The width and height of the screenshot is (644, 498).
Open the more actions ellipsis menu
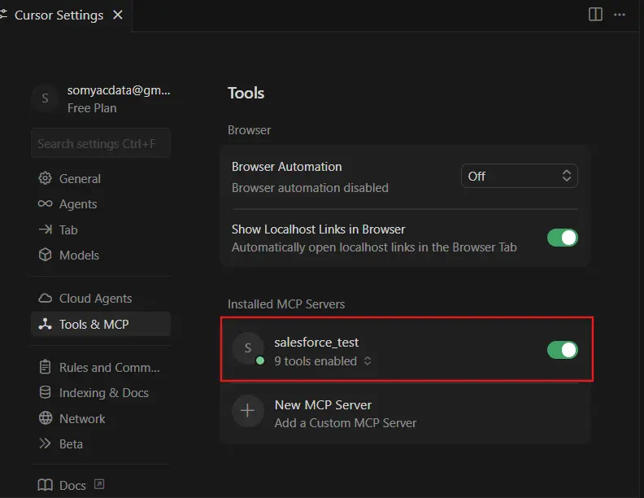pyautogui.click(x=620, y=15)
